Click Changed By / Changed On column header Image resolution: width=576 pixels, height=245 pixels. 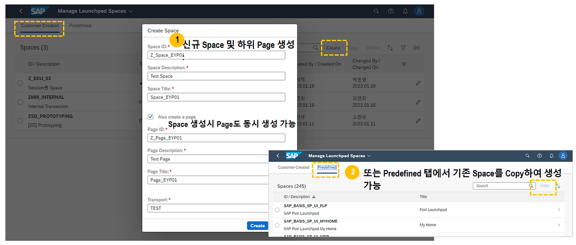pos(366,64)
